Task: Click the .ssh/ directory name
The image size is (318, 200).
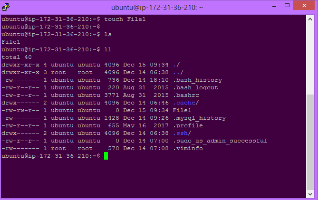Action: pyautogui.click(x=182, y=133)
